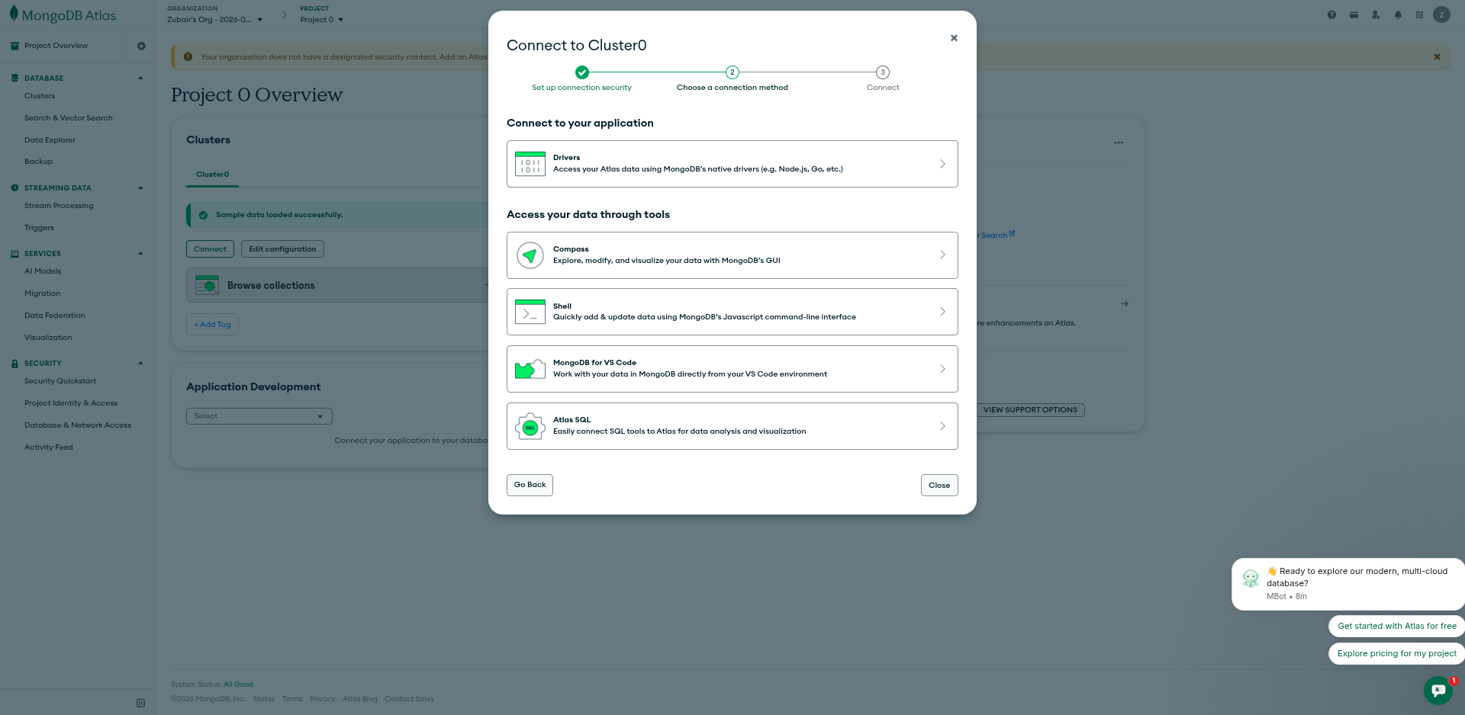
Task: Open project settings gear icon
Action: click(x=141, y=46)
